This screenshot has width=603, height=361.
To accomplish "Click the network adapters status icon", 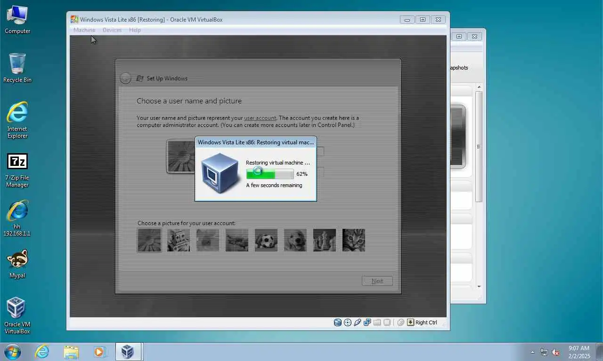I will pyautogui.click(x=367, y=322).
